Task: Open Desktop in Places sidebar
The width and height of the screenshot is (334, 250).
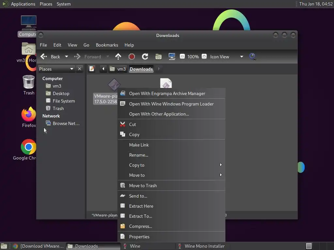Action: click(x=61, y=93)
